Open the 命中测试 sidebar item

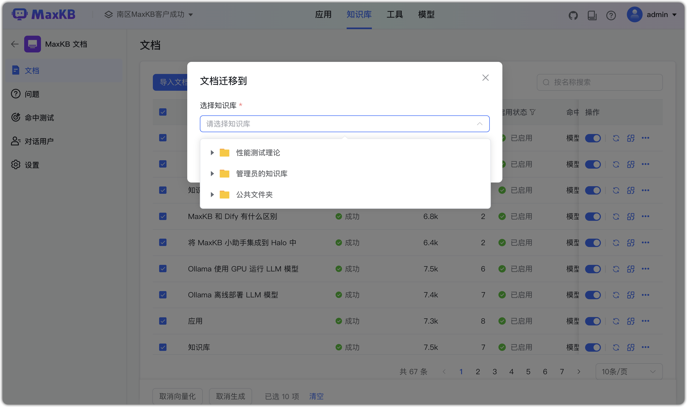64,118
